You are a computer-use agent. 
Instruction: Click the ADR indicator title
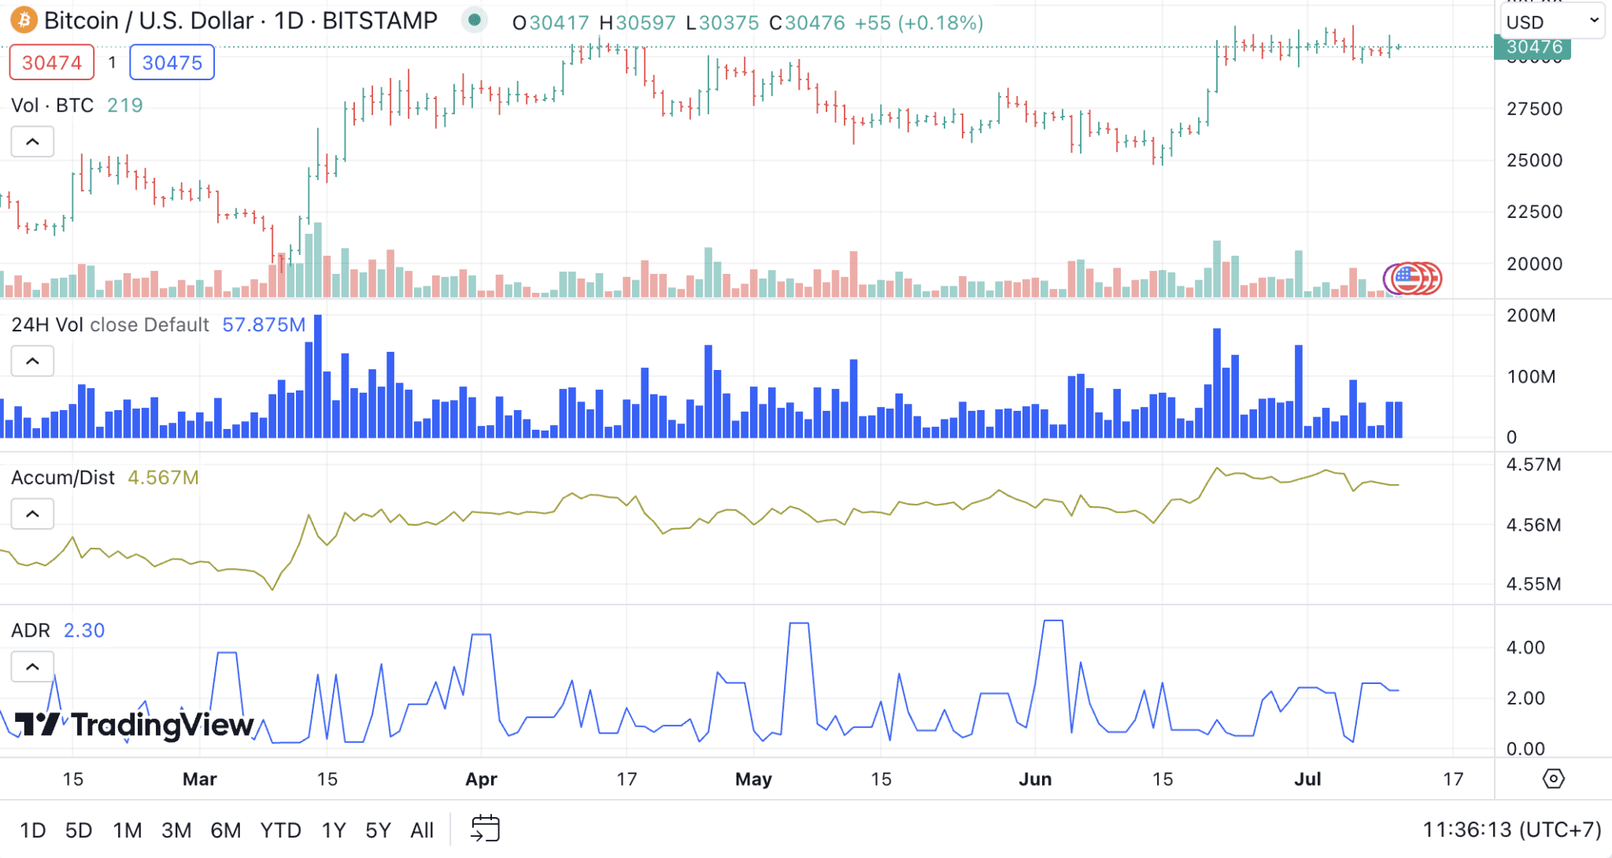click(31, 631)
